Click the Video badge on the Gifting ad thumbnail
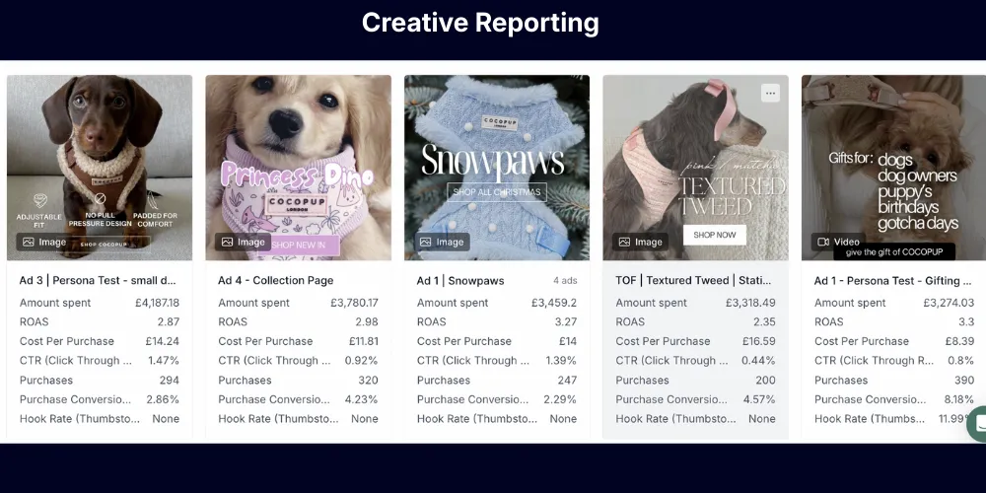The width and height of the screenshot is (986, 493). pos(838,243)
